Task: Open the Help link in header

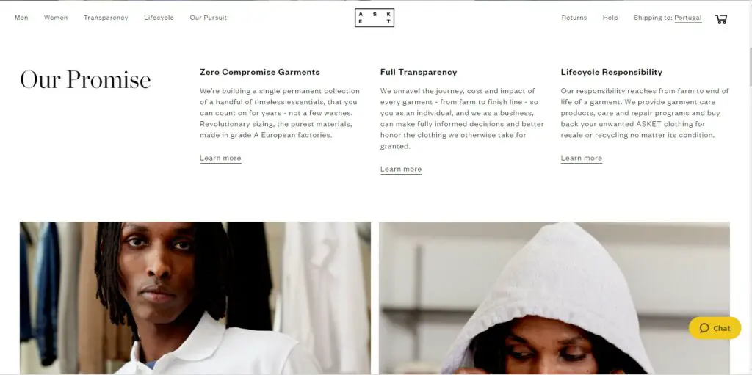Action: (x=610, y=18)
